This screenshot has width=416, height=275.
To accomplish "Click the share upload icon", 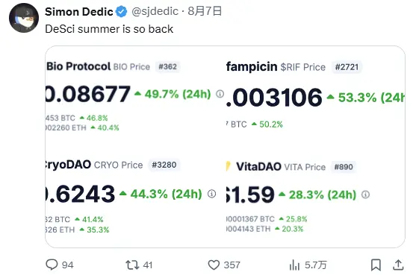I will 398,265.
